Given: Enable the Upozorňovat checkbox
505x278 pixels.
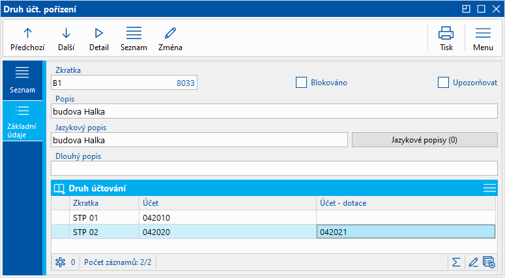Looking at the screenshot, I should coord(443,83).
